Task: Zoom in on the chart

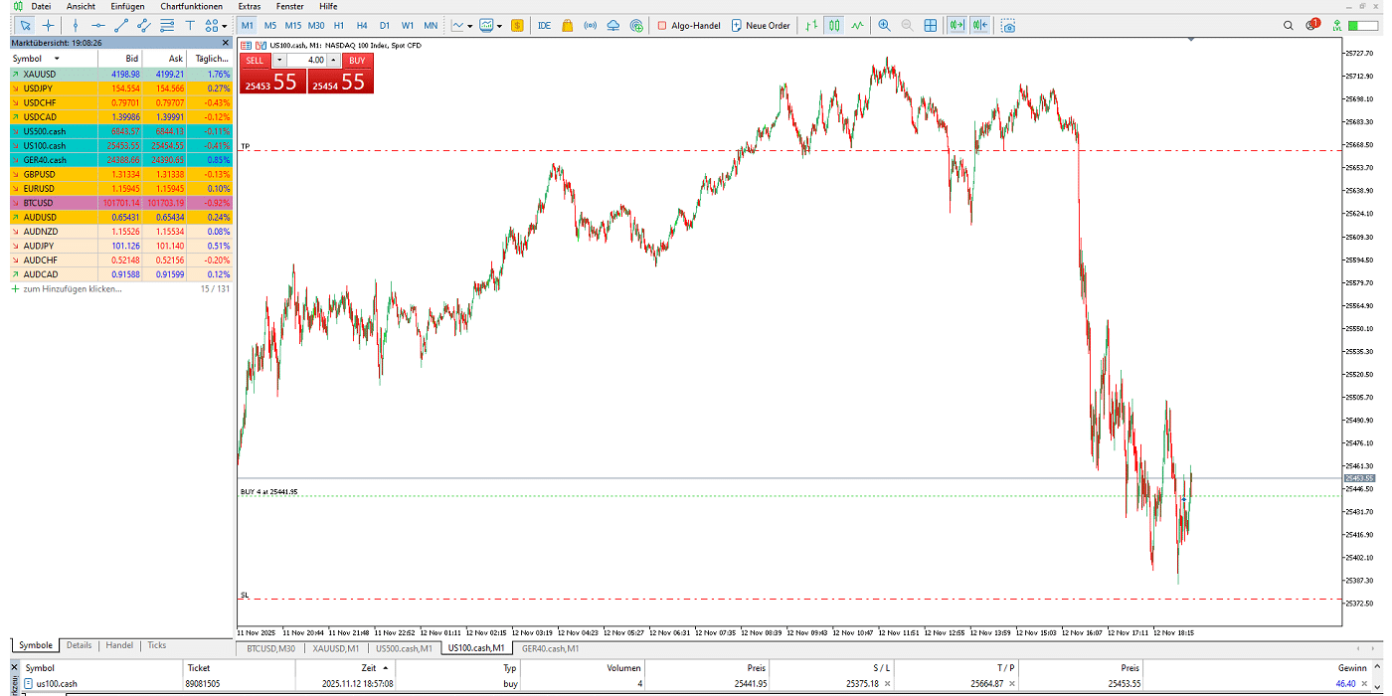Action: coord(884,25)
